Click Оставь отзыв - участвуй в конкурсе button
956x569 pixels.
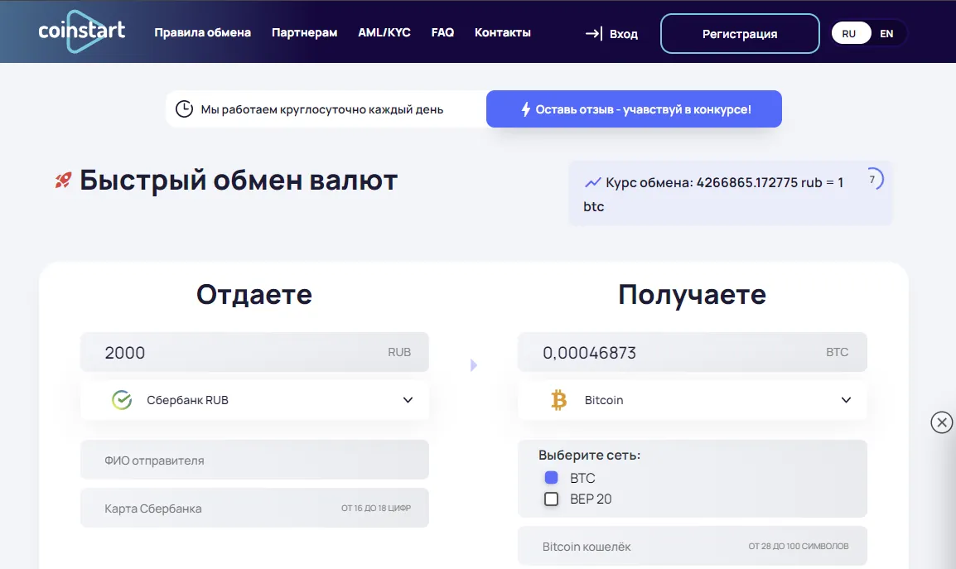click(x=634, y=109)
